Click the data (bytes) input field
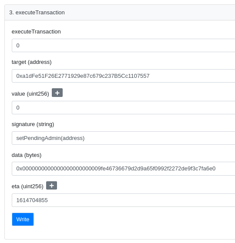The width and height of the screenshot is (235, 243). click(x=124, y=169)
